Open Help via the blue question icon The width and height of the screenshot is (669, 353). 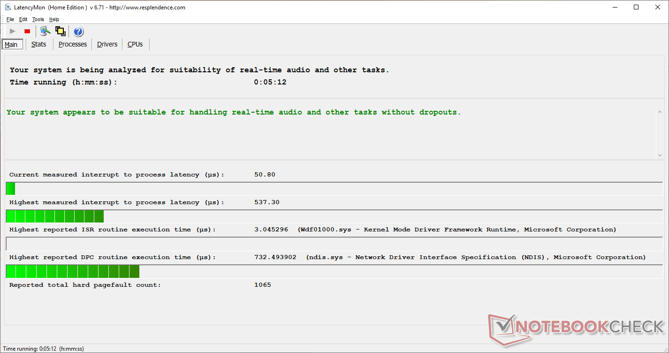(78, 31)
